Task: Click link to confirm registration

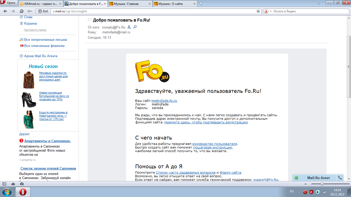Action: coord(206,122)
